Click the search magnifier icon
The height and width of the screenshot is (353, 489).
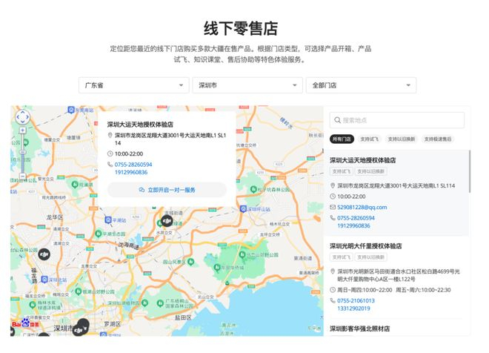[x=337, y=120]
